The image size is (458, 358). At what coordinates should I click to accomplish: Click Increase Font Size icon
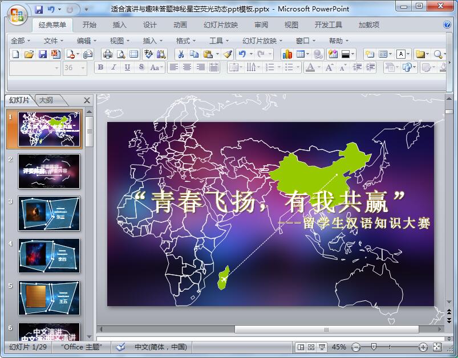[x=329, y=67]
